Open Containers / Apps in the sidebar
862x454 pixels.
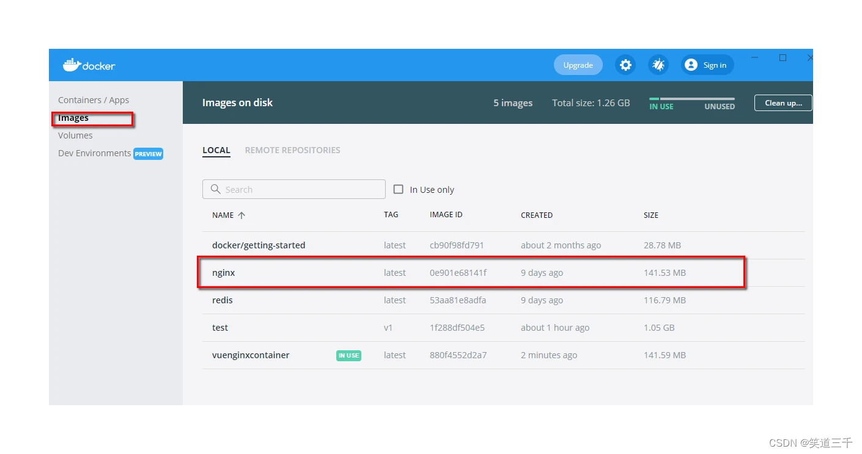pos(94,100)
